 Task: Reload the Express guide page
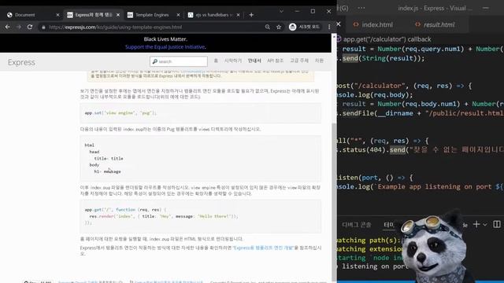point(30,27)
